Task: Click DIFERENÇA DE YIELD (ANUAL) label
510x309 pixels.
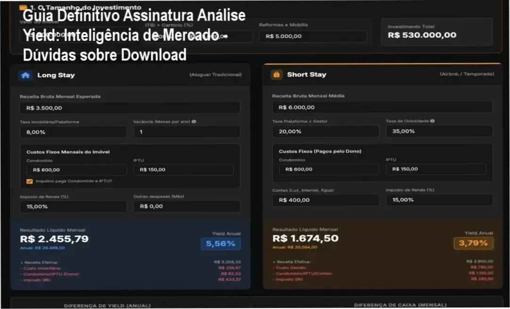Action: point(107,306)
